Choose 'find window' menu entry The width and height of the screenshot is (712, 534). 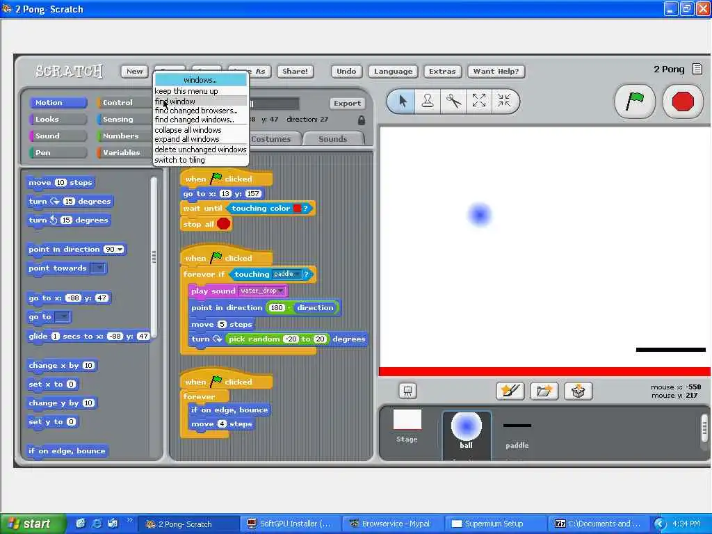tap(200, 102)
